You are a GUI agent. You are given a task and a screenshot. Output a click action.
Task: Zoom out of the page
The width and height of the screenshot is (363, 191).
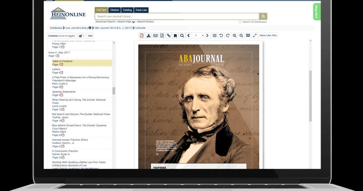(x=241, y=36)
